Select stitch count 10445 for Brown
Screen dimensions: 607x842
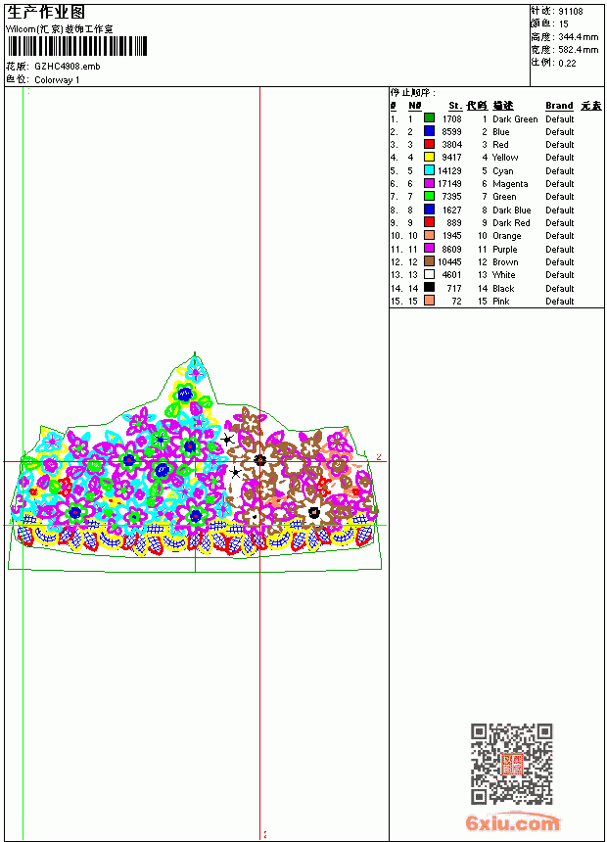point(449,262)
